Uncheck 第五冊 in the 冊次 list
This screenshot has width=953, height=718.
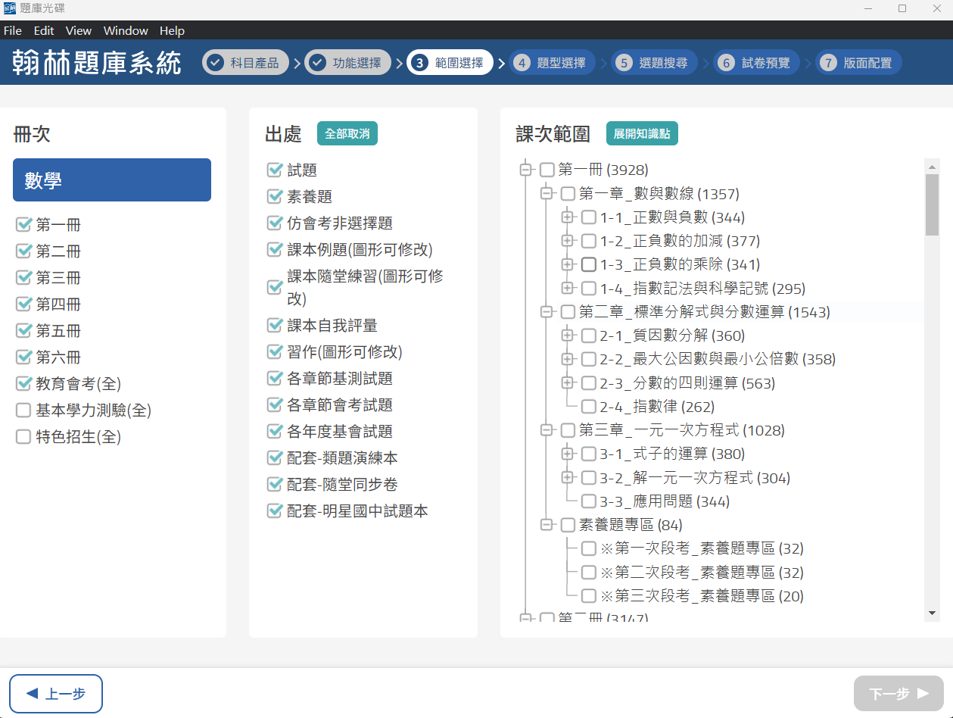coord(23,330)
